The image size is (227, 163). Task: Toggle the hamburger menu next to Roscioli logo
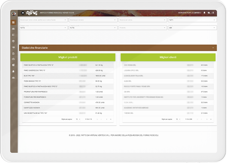23,13
